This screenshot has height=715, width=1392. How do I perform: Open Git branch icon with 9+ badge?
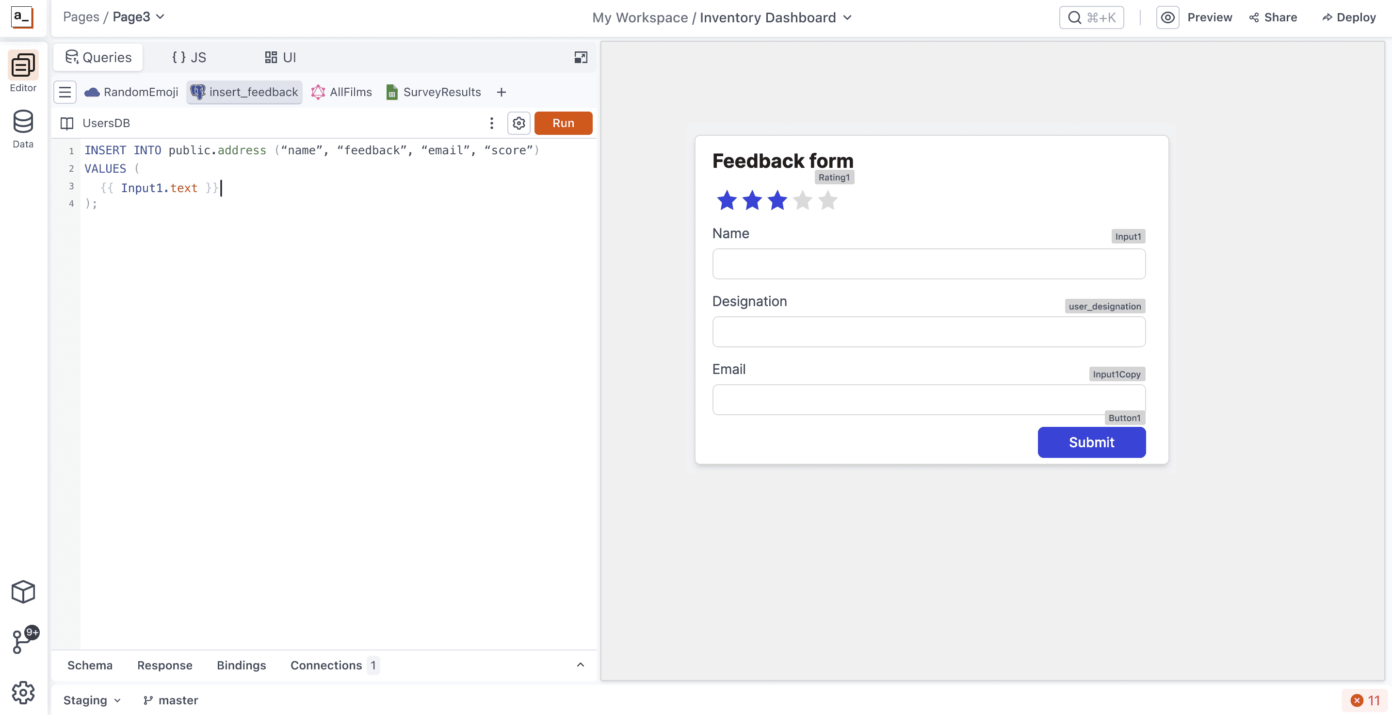pos(23,641)
